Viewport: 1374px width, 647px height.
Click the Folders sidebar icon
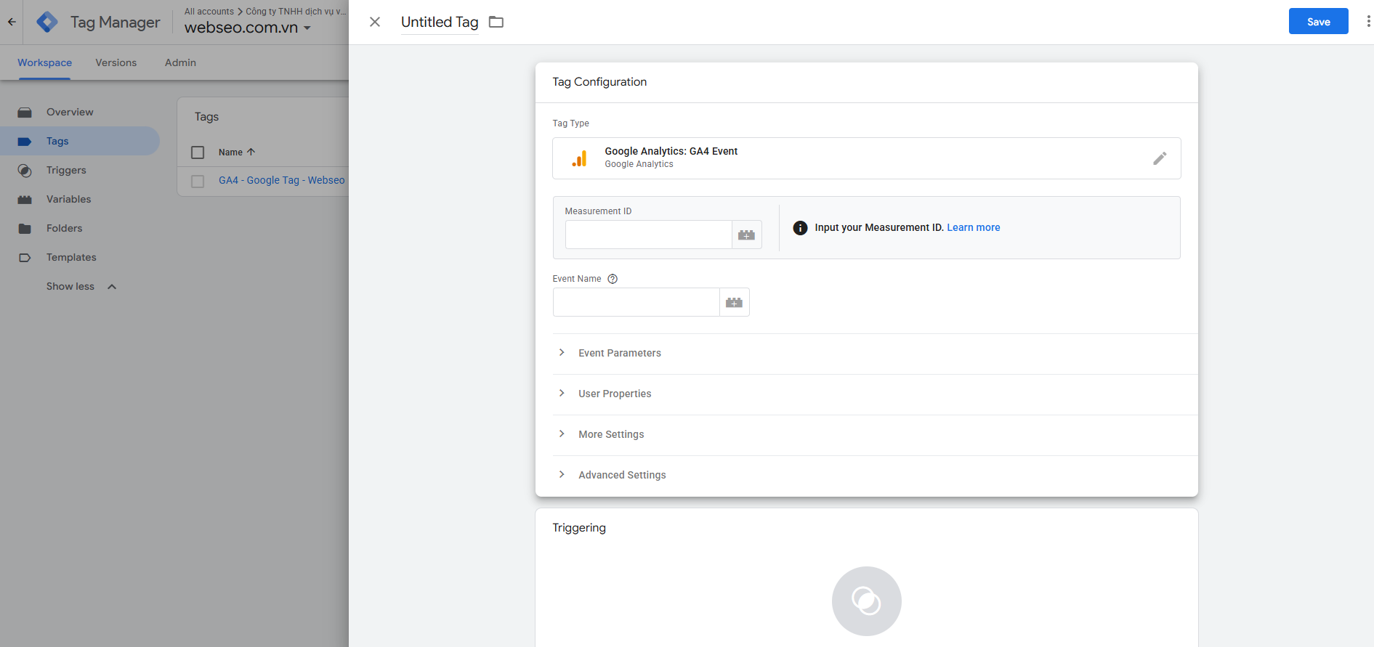[x=25, y=229]
